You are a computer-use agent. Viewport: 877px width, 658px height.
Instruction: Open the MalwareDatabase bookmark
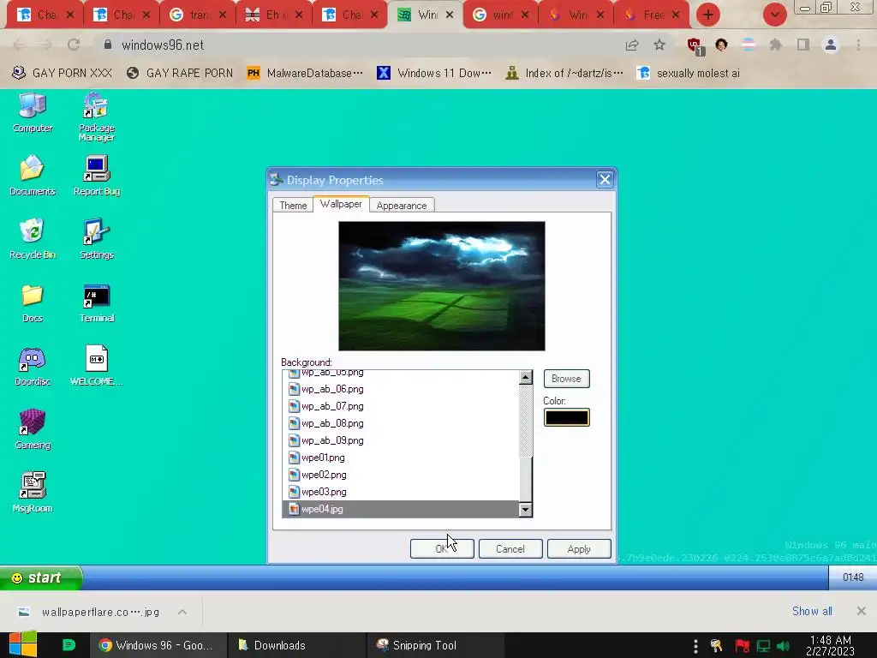coord(305,73)
